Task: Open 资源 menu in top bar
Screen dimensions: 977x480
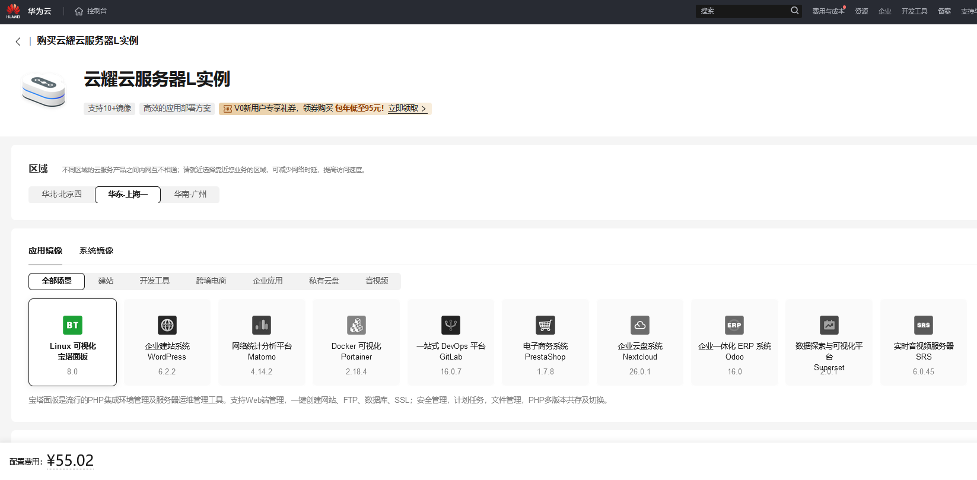Action: coord(861,11)
